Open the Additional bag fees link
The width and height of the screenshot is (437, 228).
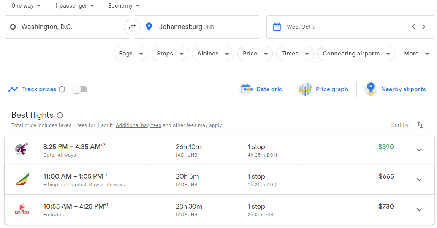click(x=138, y=125)
